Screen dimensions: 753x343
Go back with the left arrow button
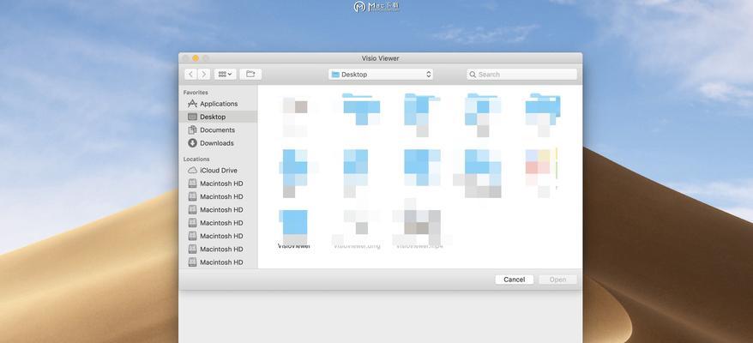pos(191,75)
